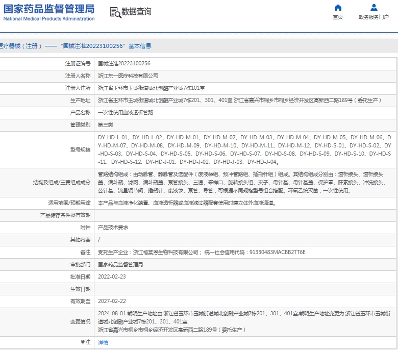Click the 国家药品监督管理局 logo
This screenshot has height=352, width=398.
pyautogui.click(x=49, y=9)
